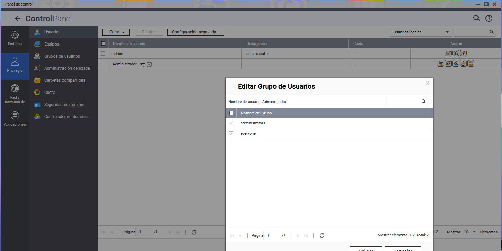
Task: Click application privileges icon for Administrador
Action: point(471,64)
